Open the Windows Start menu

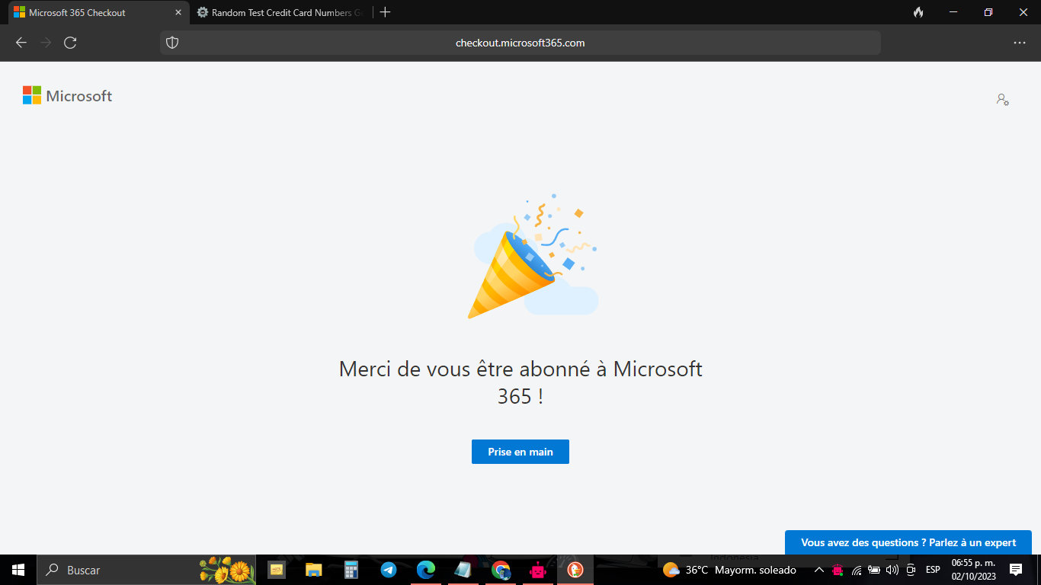pyautogui.click(x=18, y=570)
